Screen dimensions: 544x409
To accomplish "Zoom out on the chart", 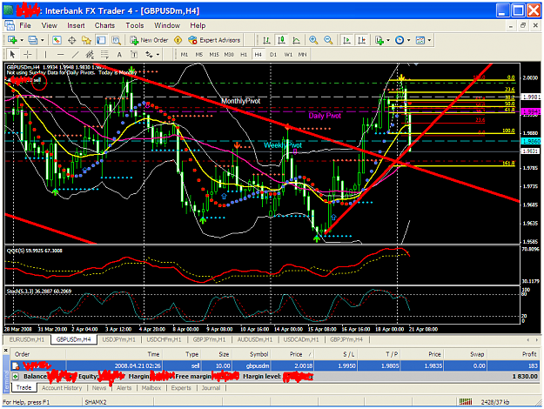I will [328, 40].
